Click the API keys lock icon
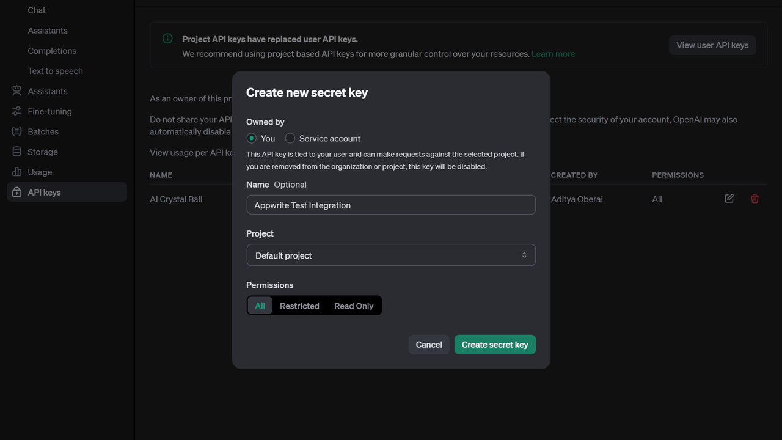Screen dimensions: 782x440 click(16, 192)
